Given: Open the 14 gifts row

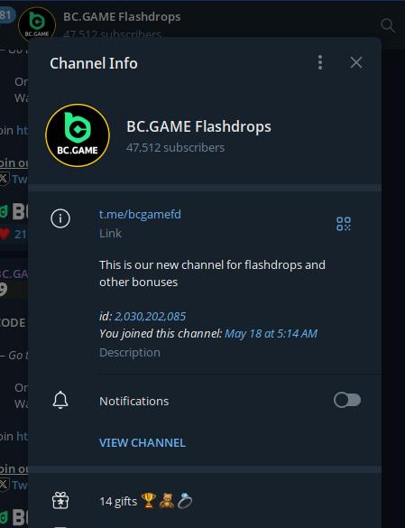Looking at the screenshot, I should (205, 501).
